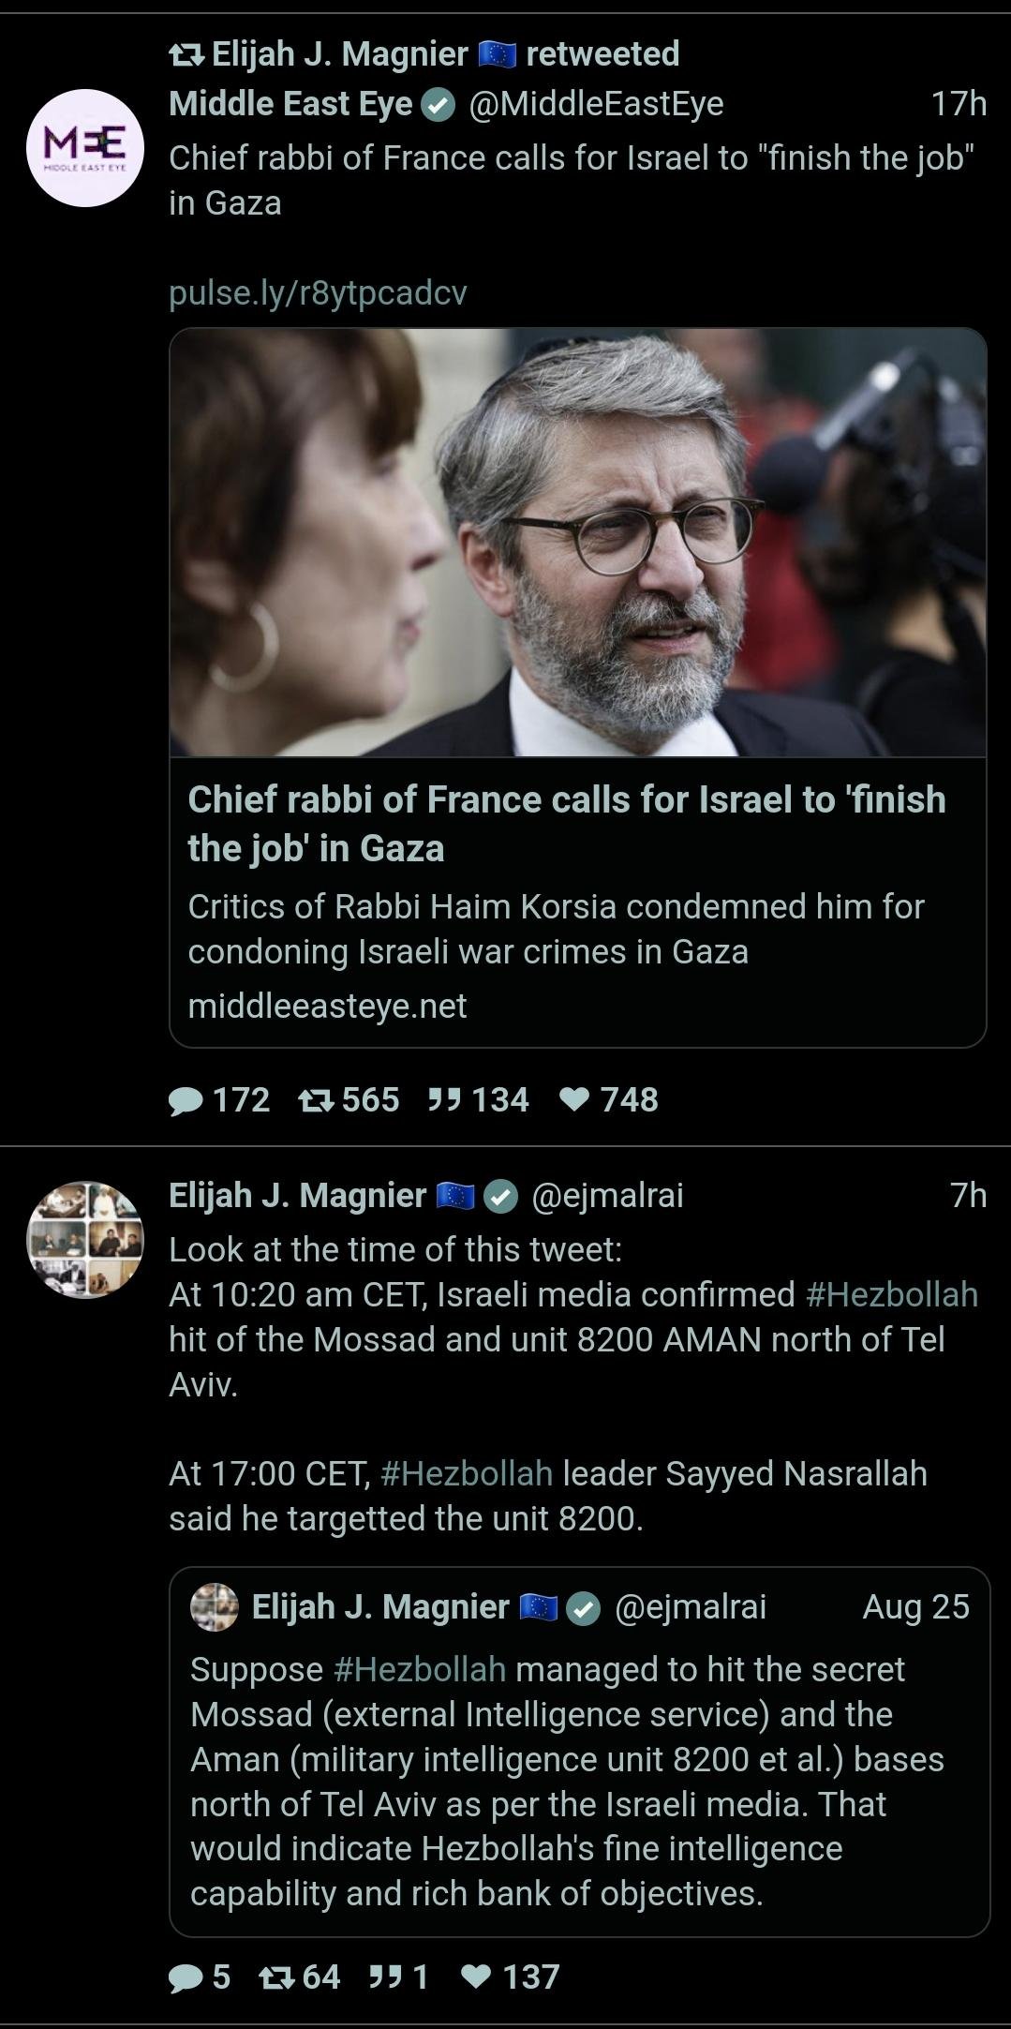Open the 'Chief rabbi of France' article headline
This screenshot has width=1011, height=2029.
click(566, 824)
